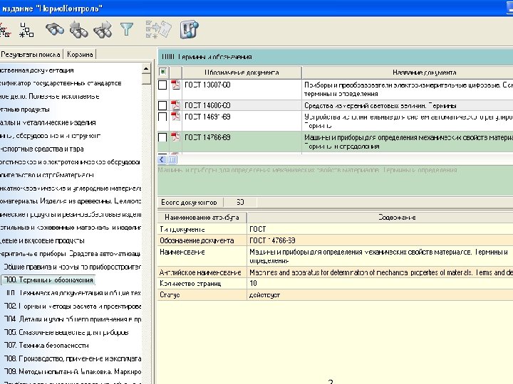
Task: Select tree item 708 Производство, применение
Action: tap(73, 358)
